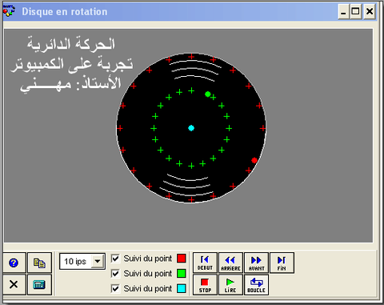Click the application icon in title bar
384x305 pixels.
point(9,11)
